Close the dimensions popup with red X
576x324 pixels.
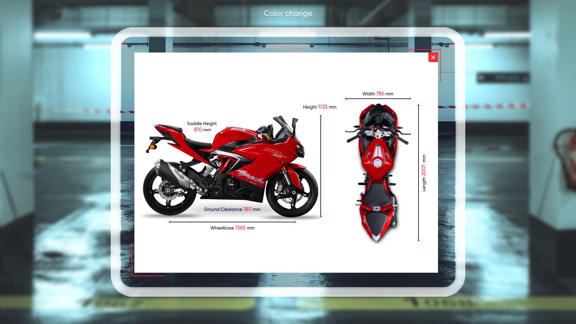coord(433,57)
